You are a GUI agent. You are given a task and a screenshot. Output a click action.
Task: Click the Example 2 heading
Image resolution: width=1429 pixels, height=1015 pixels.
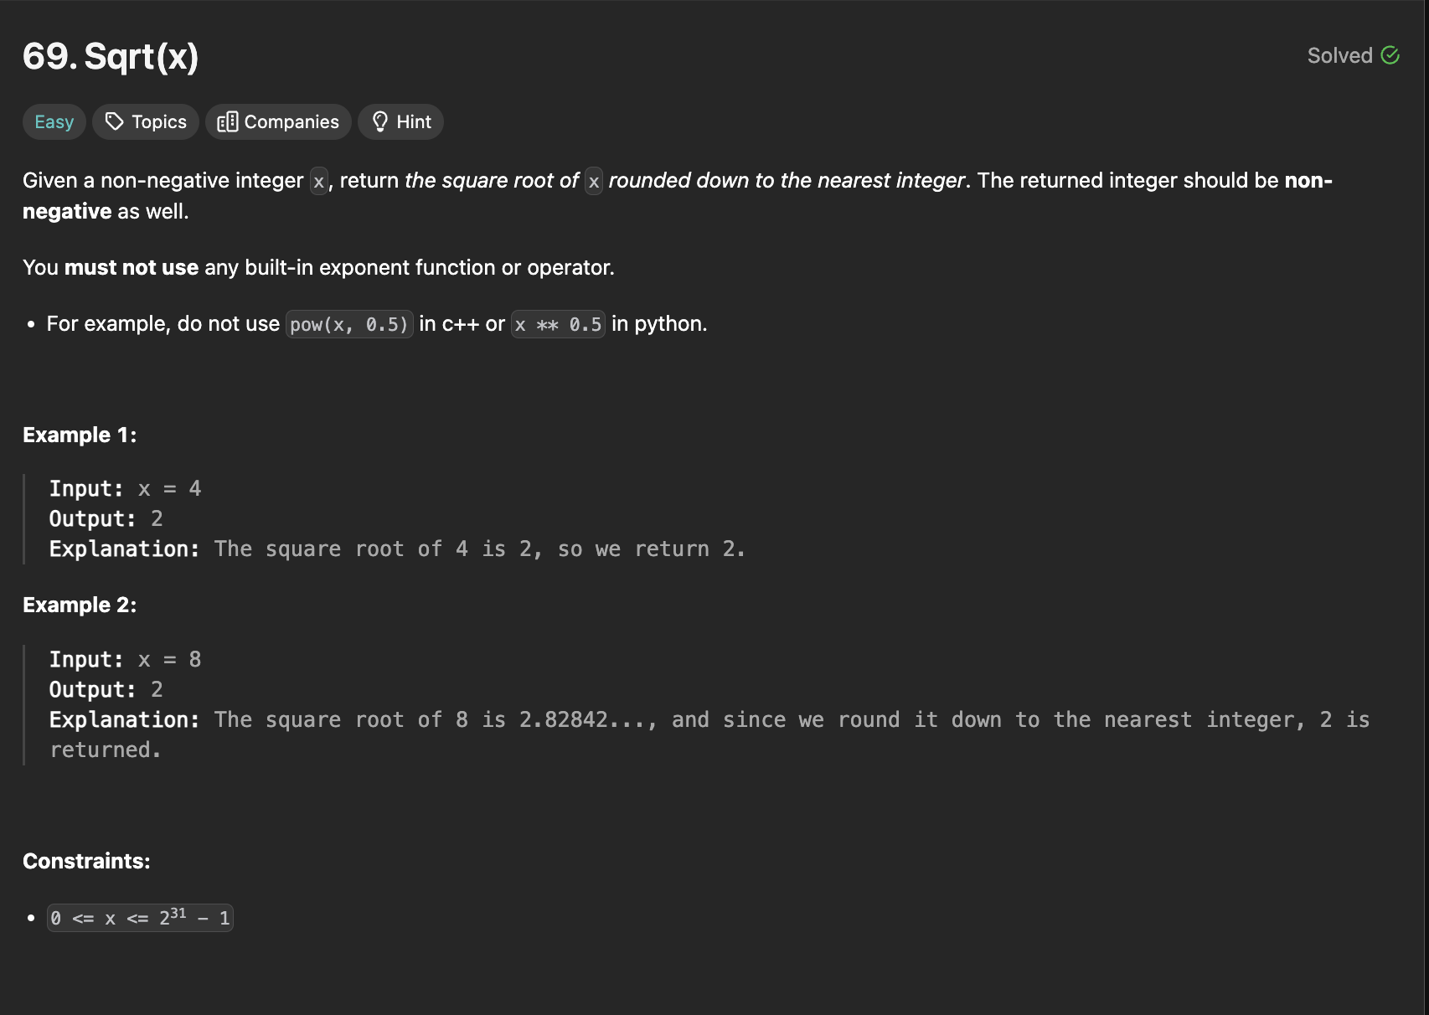click(x=80, y=605)
